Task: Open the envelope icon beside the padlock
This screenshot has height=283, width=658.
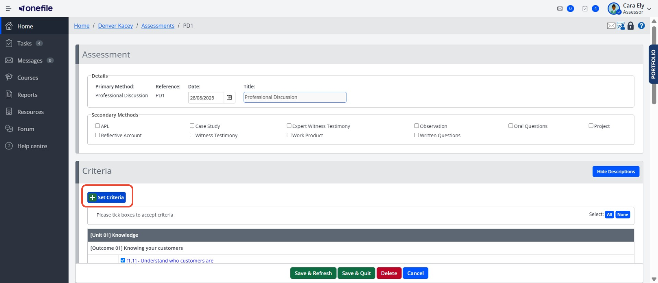Action: point(611,26)
